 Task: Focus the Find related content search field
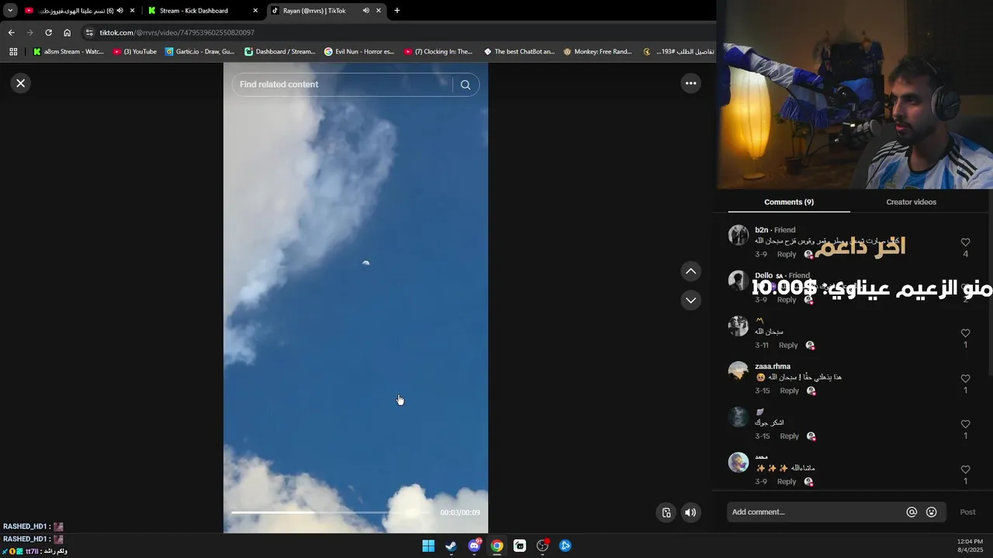point(342,84)
